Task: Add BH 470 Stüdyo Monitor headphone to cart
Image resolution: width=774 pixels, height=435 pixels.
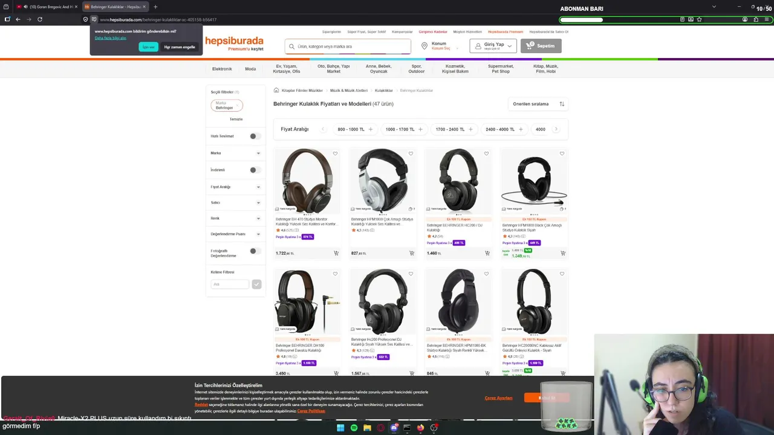Action: [x=336, y=253]
